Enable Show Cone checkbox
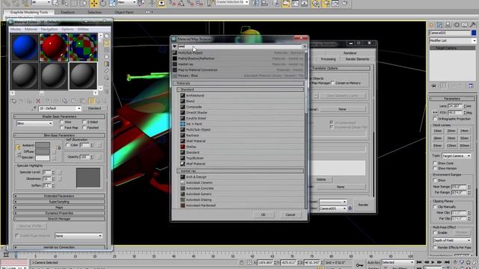This screenshot has height=269, width=479. pos(435,163)
